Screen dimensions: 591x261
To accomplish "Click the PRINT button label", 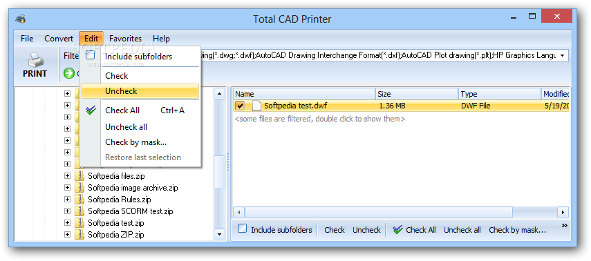I will [35, 73].
